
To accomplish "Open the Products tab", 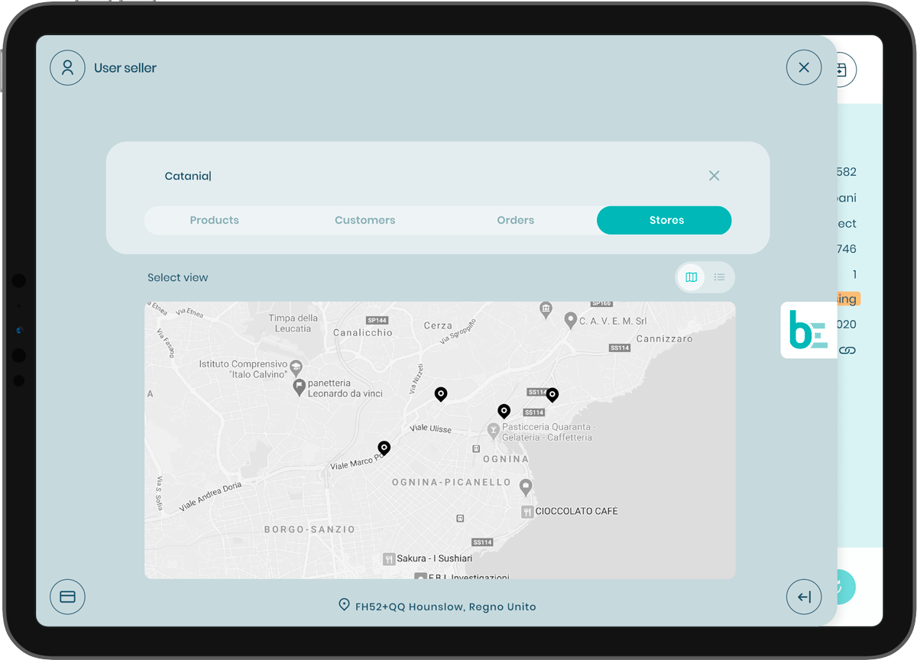I will 215,220.
